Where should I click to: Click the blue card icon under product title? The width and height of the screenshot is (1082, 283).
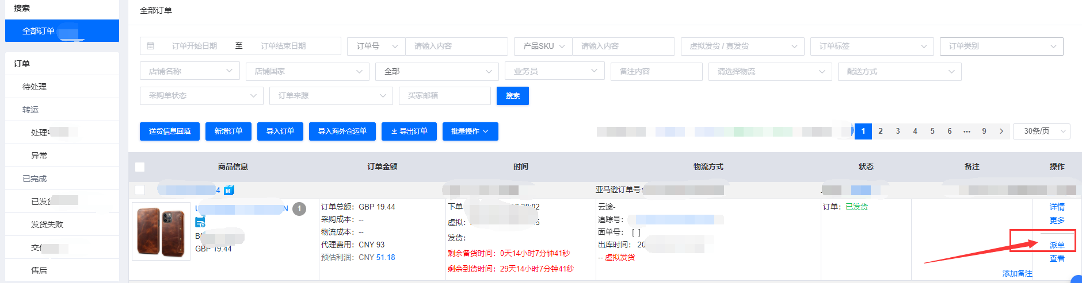pos(200,223)
